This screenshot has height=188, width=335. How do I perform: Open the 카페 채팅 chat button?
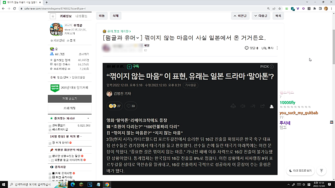pyautogui.click(x=70, y=108)
